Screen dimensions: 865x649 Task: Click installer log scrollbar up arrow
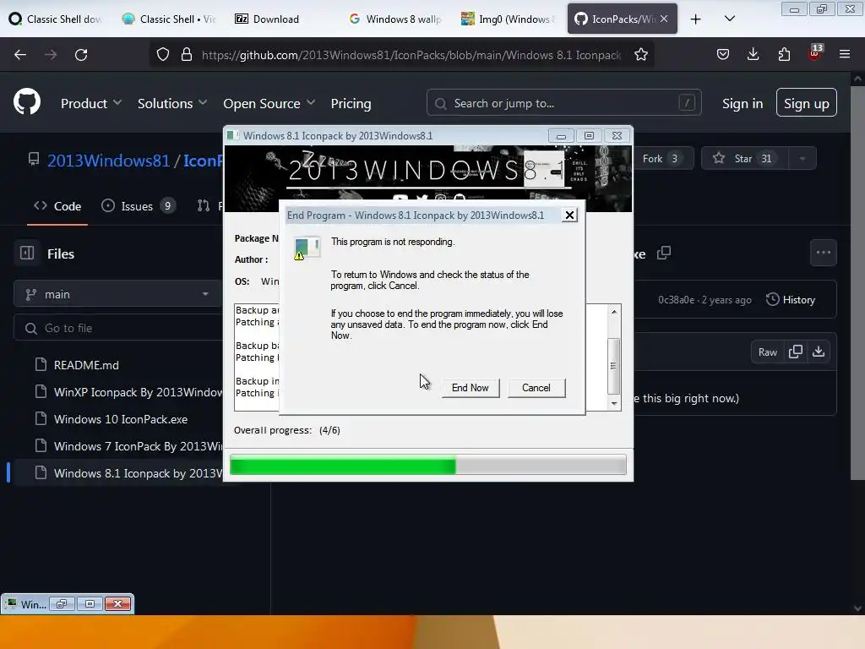(x=613, y=312)
